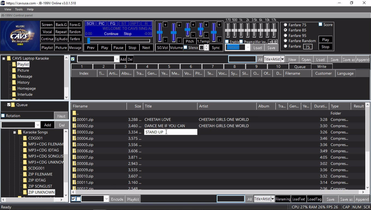Click the PIC indicator in display panel

pyautogui.click(x=101, y=24)
